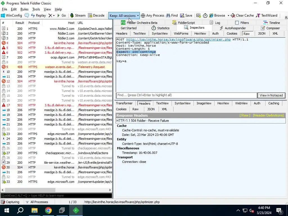288x216 pixels.
Task: Select session 5 warning icon row
Action: 3,48
